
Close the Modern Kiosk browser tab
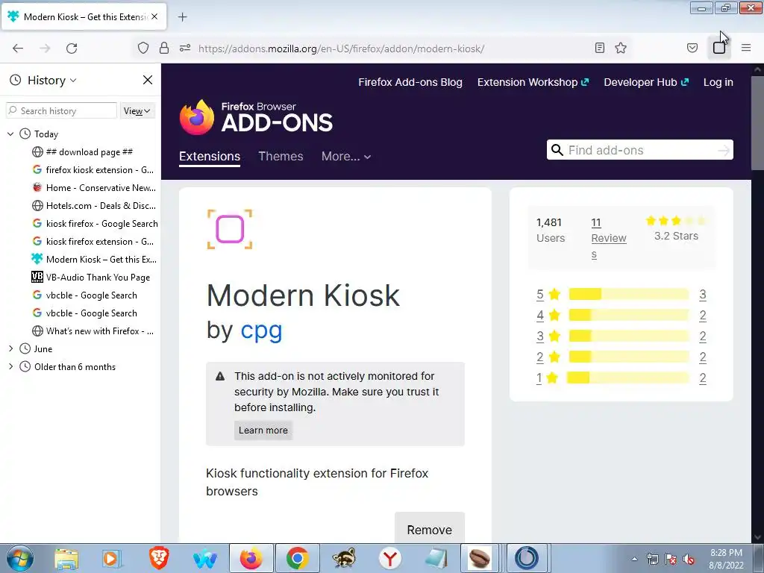(x=154, y=16)
